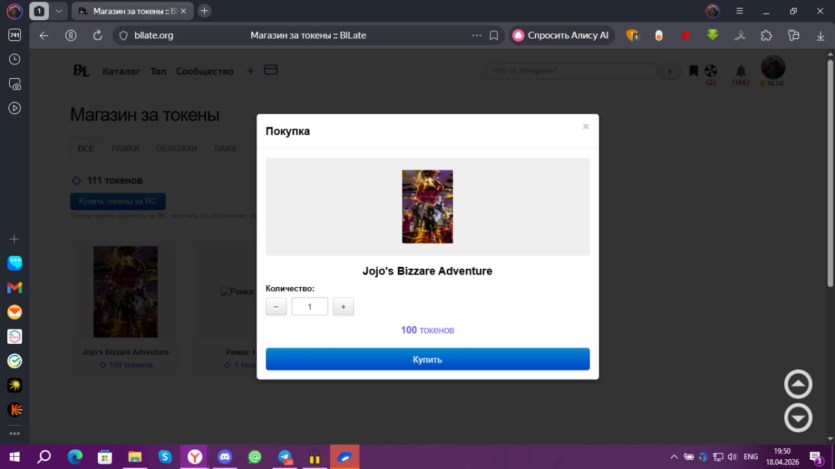Image resolution: width=835 pixels, height=469 pixels.
Task: Open the orange shield extension with badge 1
Action: 632,35
